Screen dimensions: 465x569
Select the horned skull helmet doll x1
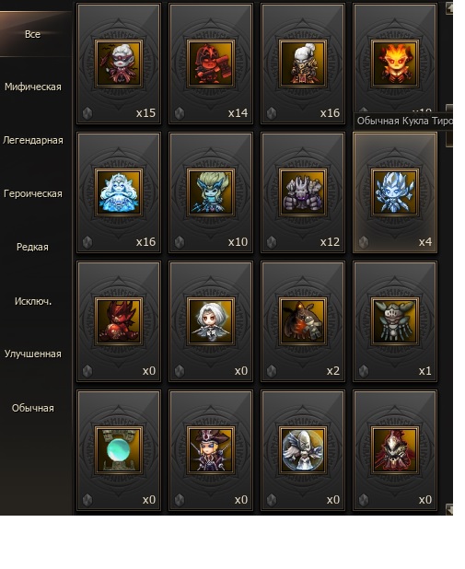pos(395,321)
